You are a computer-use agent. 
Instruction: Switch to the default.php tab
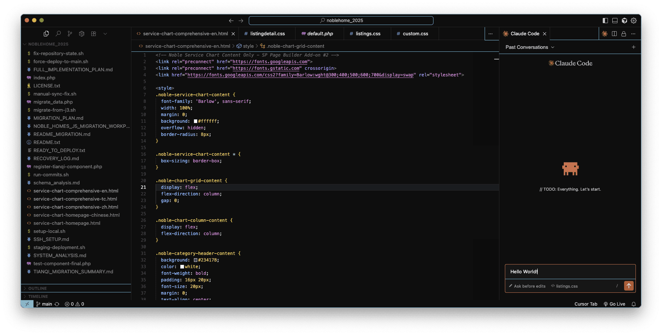[x=320, y=34]
